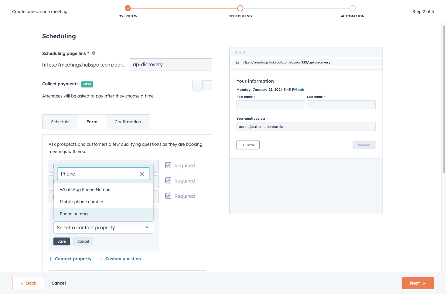Click the preview Back button
This screenshot has width=446, height=294.
pyautogui.click(x=248, y=145)
